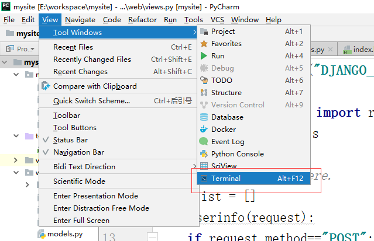Click the active View menu header
Screen dimensions: 374x241
tap(50, 20)
